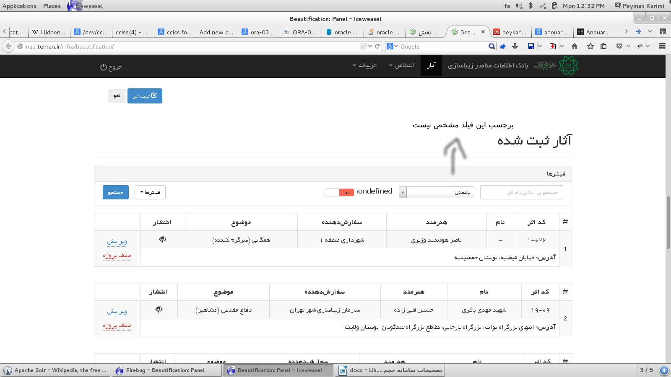Open Places menu in top panel
This screenshot has width=671, height=377.
pyautogui.click(x=52, y=6)
